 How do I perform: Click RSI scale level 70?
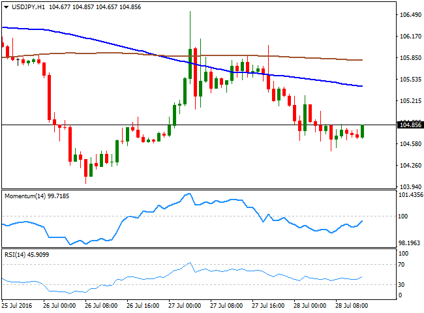pos(401,265)
